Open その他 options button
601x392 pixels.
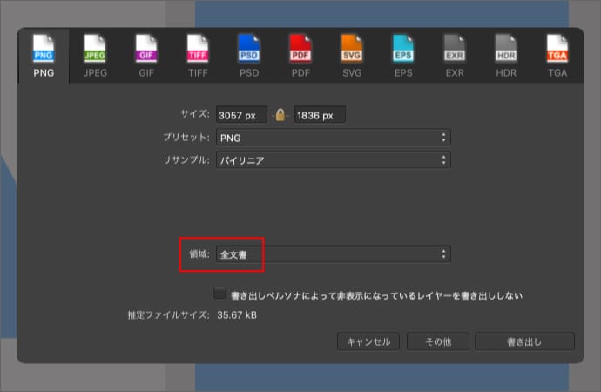click(437, 341)
